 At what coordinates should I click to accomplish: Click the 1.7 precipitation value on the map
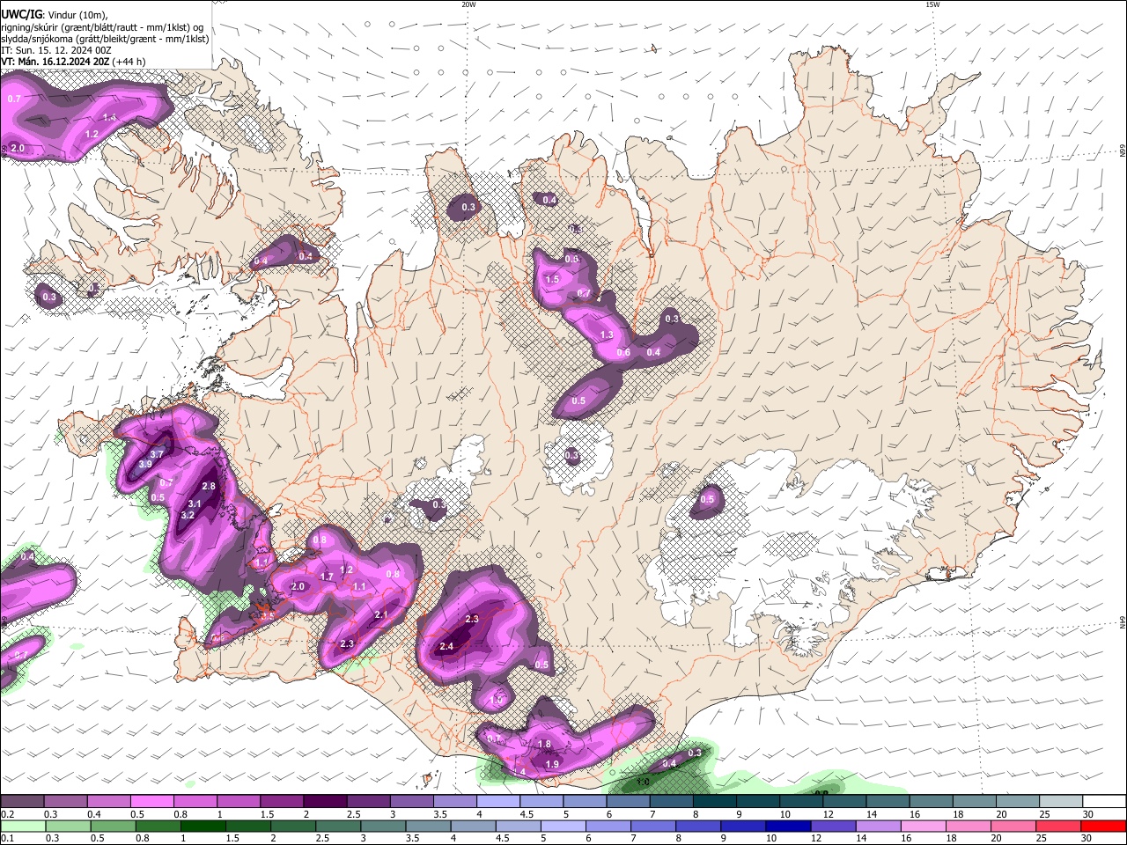327,577
